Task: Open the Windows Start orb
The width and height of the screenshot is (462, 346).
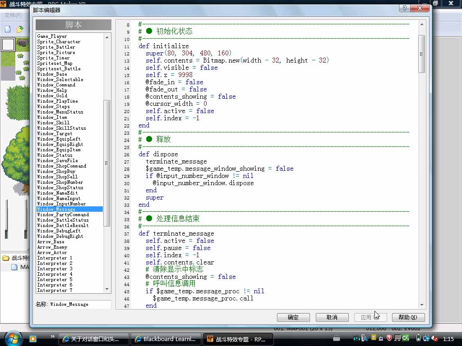Action: (13, 338)
